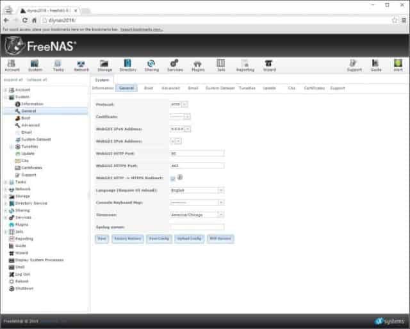This screenshot has height=329, width=410.
Task: Click the 'expand all' link in sidebar
Action: 13,80
